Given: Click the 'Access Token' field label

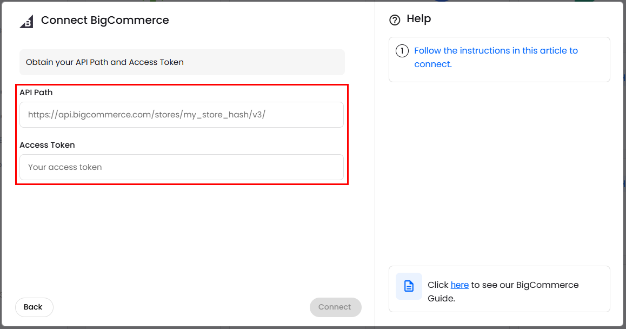Looking at the screenshot, I should coord(47,145).
